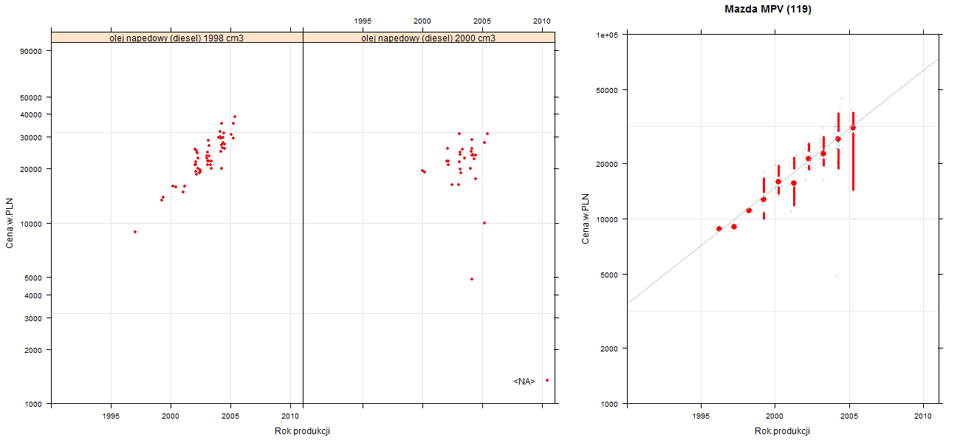Click the 2010 x-axis tick of the Mazda MPV chart
Image resolution: width=960 pixels, height=443 pixels.
(924, 417)
